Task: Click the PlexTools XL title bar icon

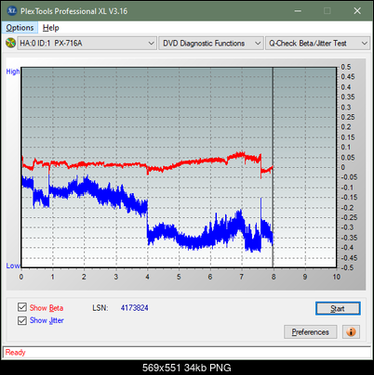Action: pos(11,11)
